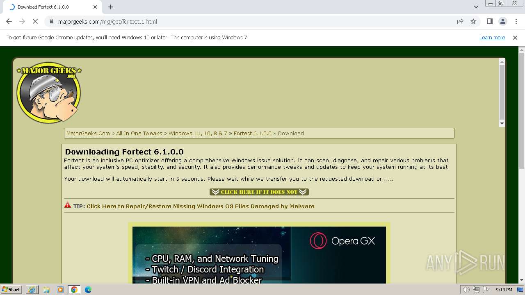This screenshot has width=525, height=295.
Task: Click the address bar URL
Action: tap(107, 22)
